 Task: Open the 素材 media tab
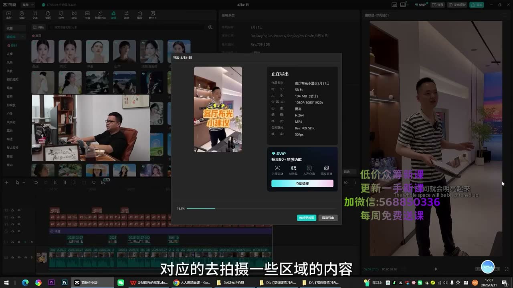point(9,15)
